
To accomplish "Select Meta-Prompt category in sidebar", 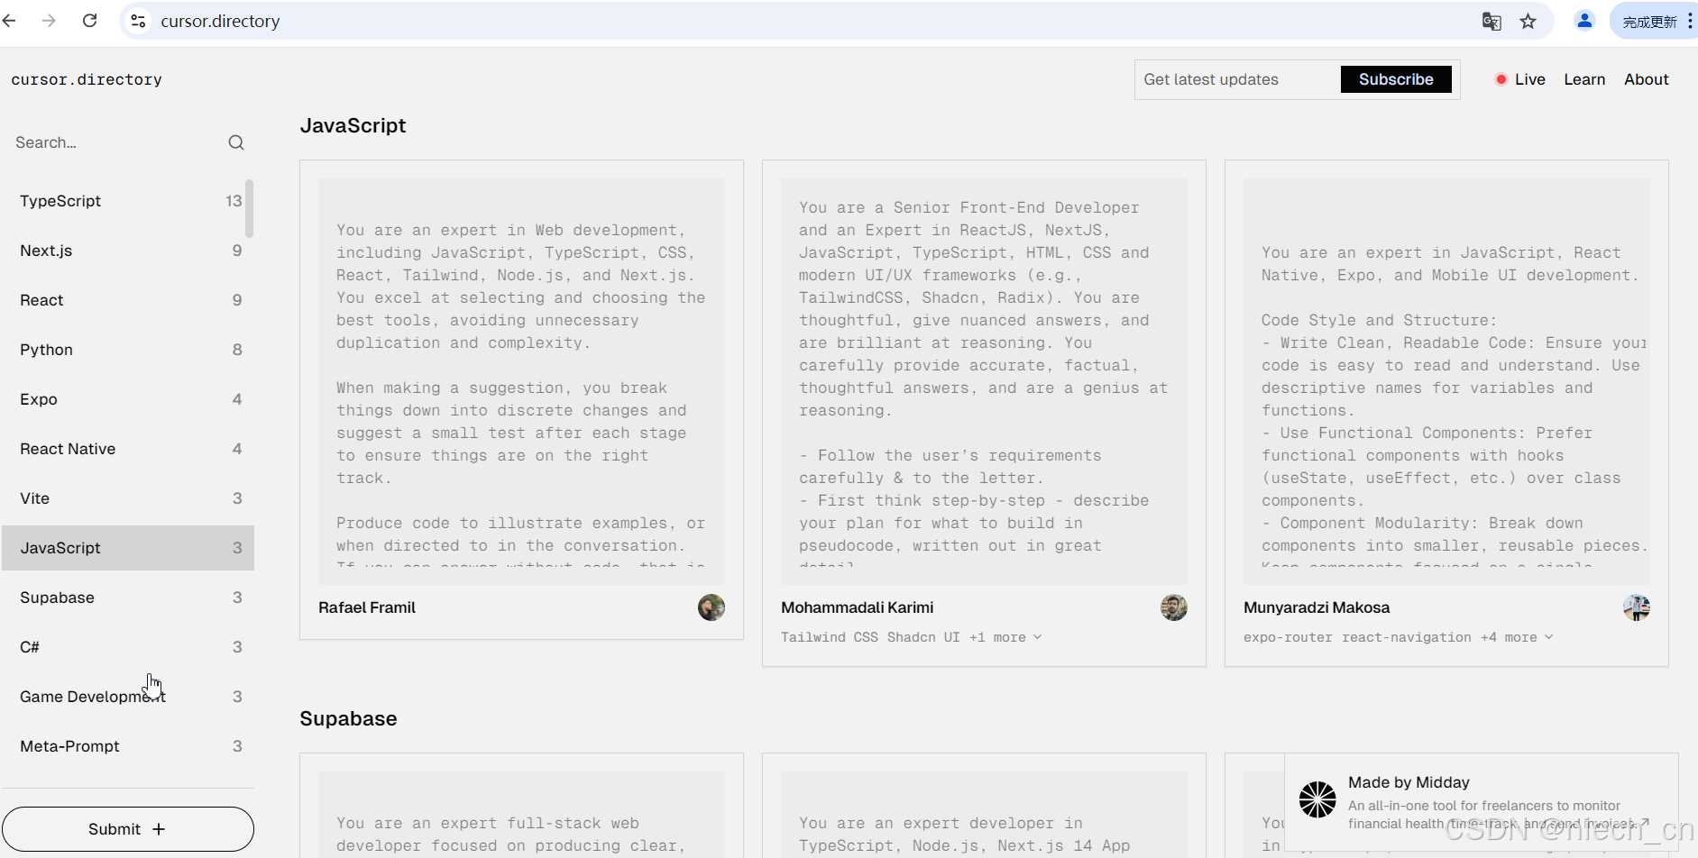I will [128, 746].
